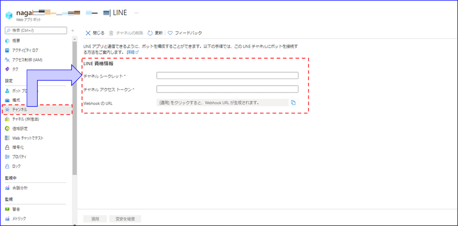Focus the チャネル アクセス トークン input field
This screenshot has height=226, width=458.
(227, 89)
